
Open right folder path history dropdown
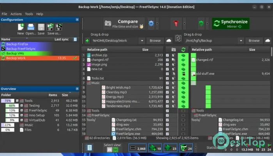click(241, 41)
